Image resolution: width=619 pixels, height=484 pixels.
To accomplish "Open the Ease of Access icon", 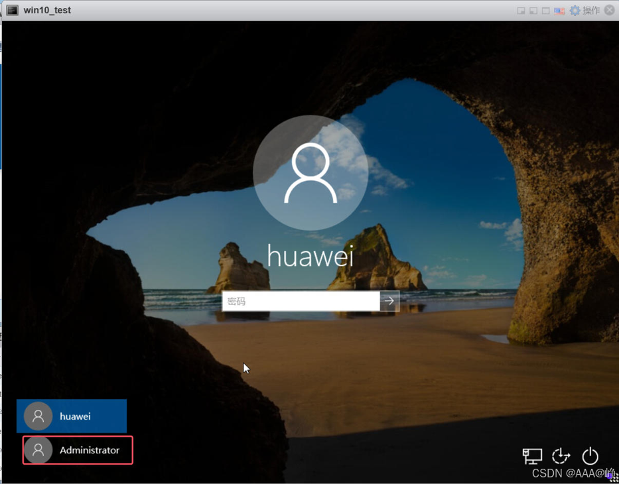I will 561,456.
